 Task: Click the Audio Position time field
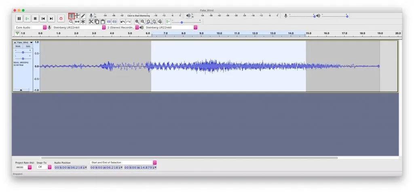pyautogui.click(x=70, y=167)
